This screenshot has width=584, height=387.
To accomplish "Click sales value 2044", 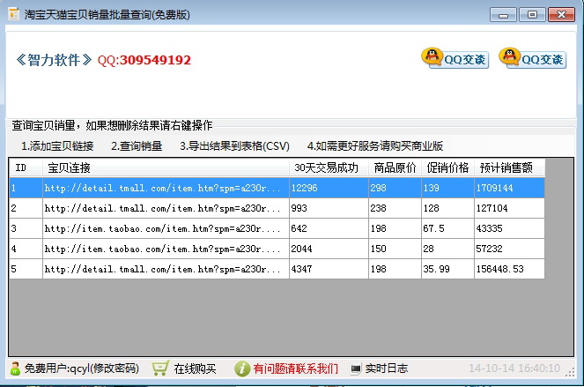I will pos(301,249).
